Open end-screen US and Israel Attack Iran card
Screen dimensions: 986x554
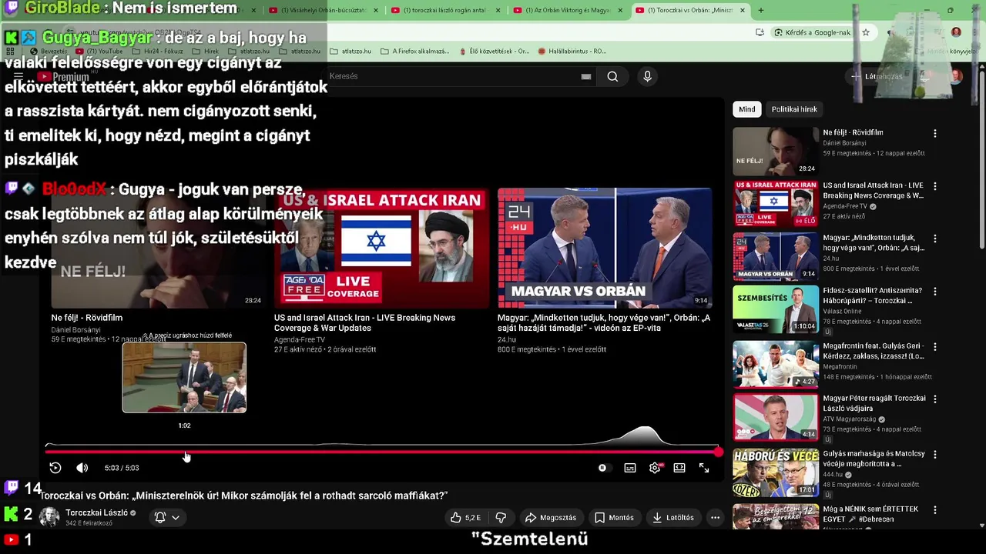pyautogui.click(x=381, y=249)
